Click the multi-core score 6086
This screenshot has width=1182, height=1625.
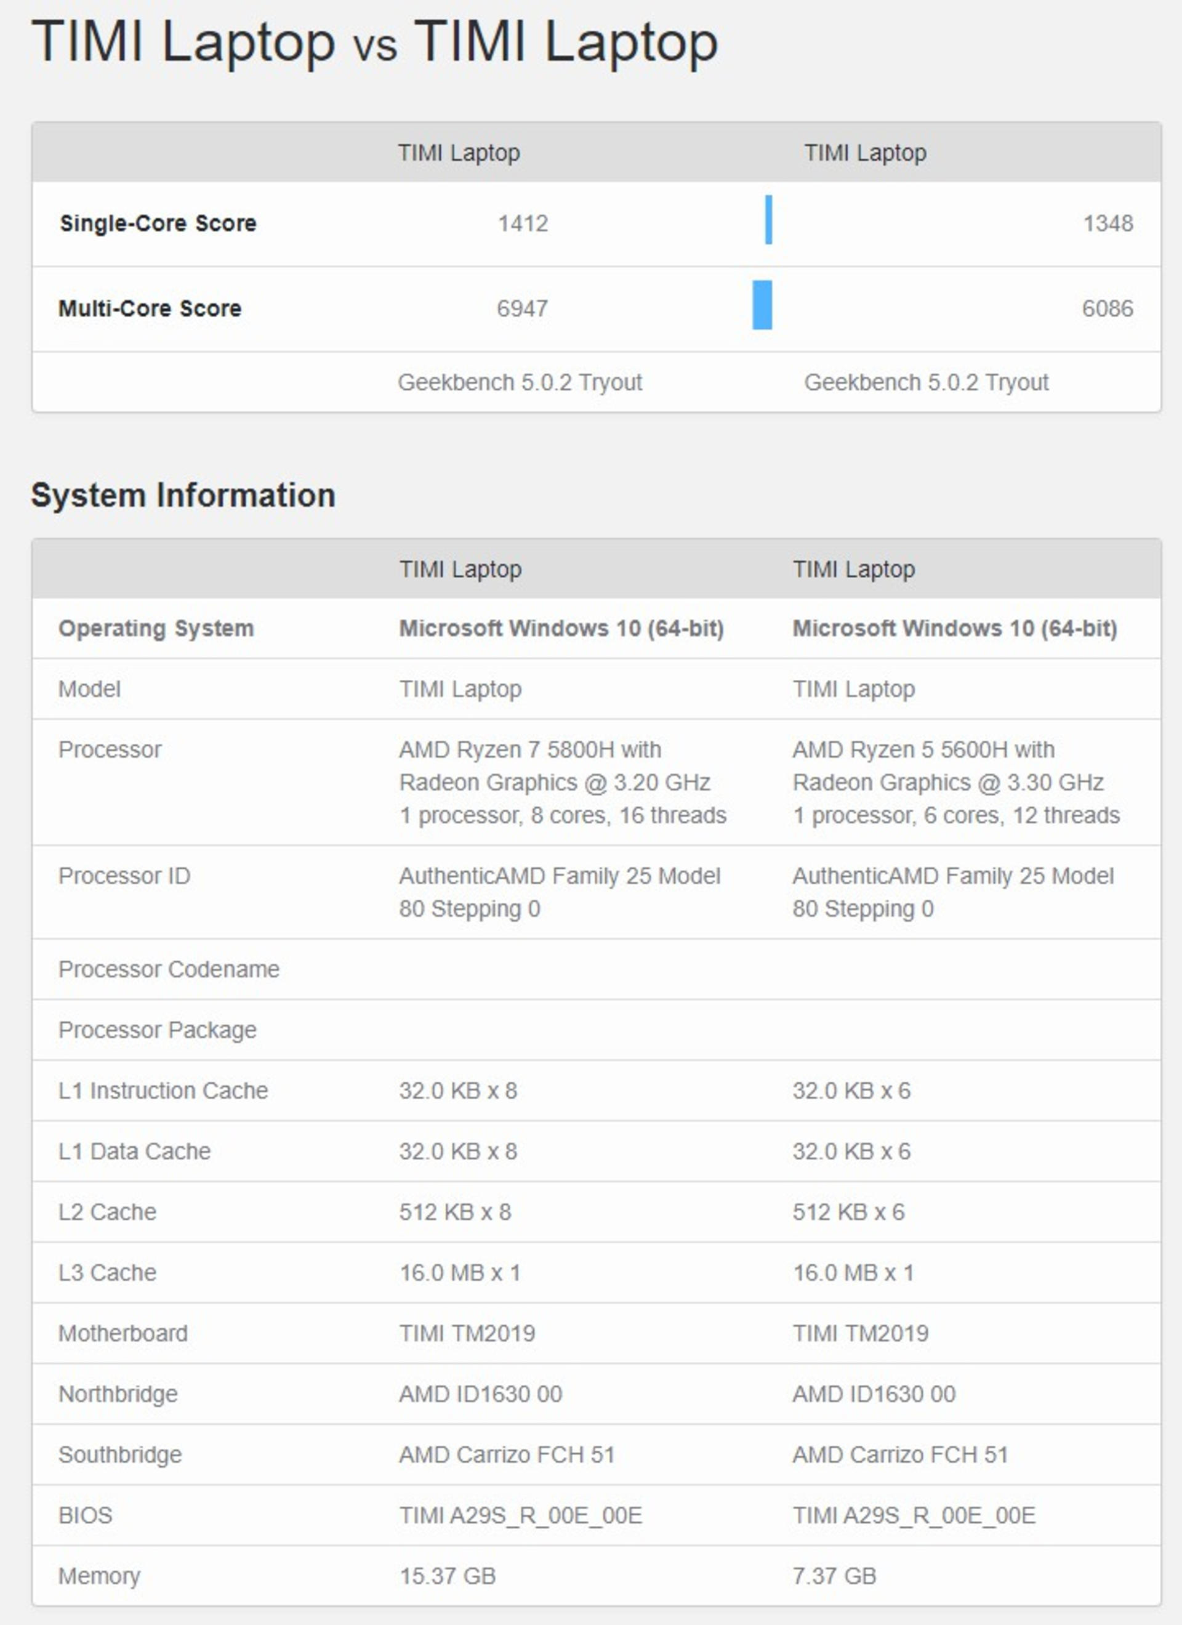(x=1108, y=309)
